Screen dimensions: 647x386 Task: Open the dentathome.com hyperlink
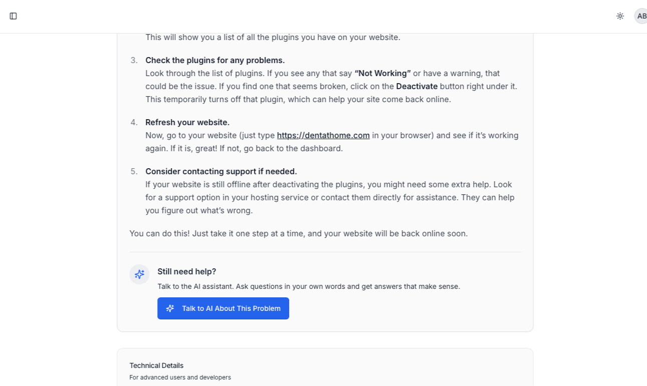(x=323, y=135)
